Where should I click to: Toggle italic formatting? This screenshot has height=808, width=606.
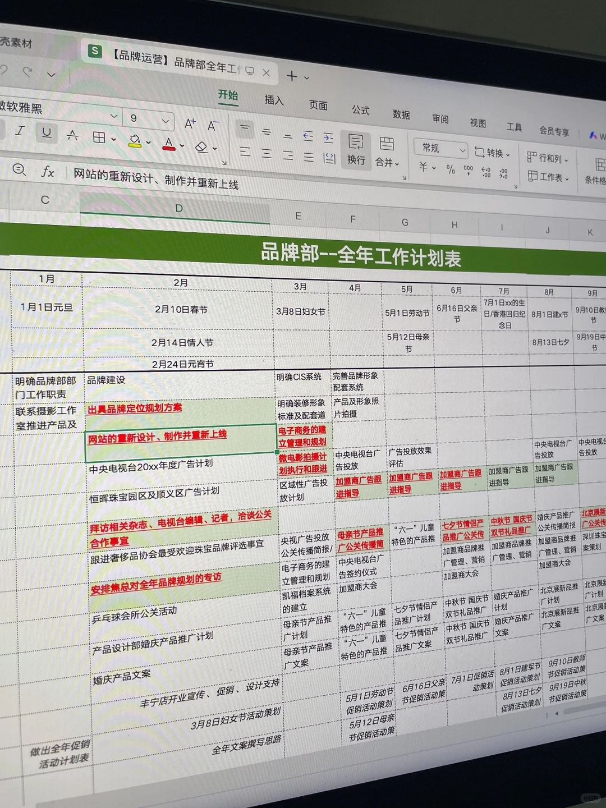tap(20, 130)
